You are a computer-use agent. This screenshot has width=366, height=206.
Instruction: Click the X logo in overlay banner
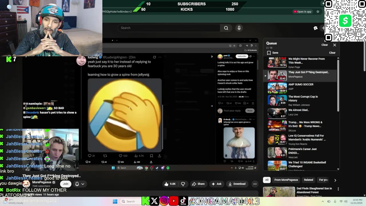(x=154, y=201)
